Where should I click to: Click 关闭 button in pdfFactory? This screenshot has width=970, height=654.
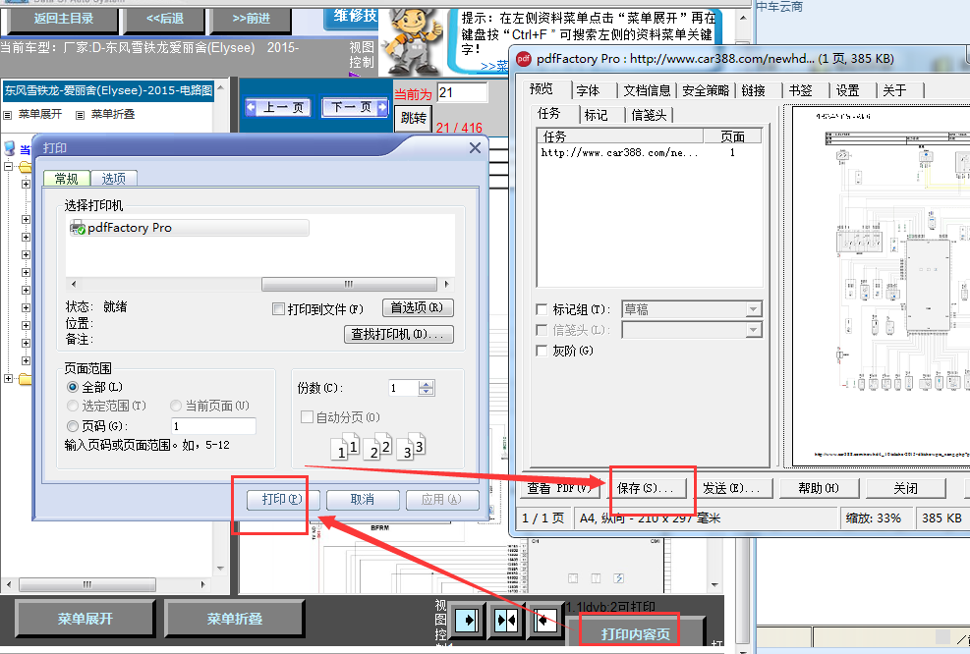point(906,488)
